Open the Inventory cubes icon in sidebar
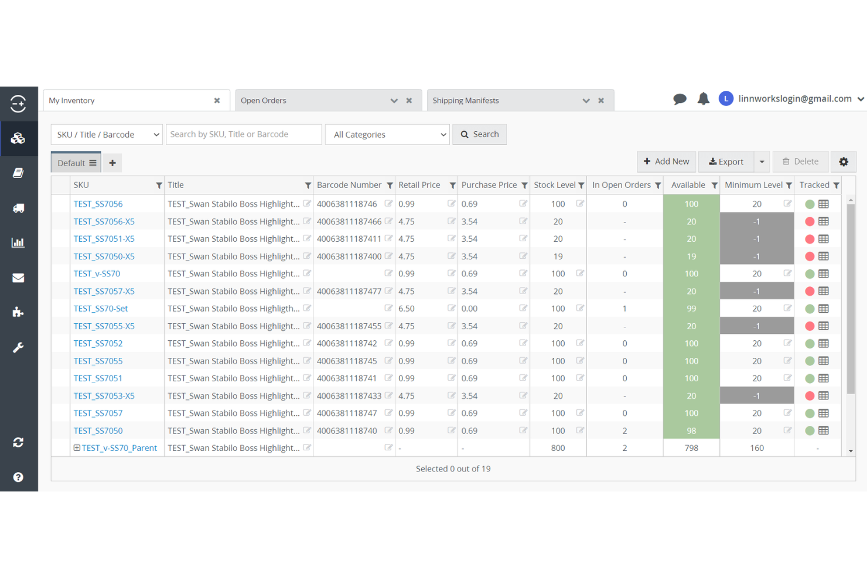The height and width of the screenshot is (578, 867). [x=19, y=138]
